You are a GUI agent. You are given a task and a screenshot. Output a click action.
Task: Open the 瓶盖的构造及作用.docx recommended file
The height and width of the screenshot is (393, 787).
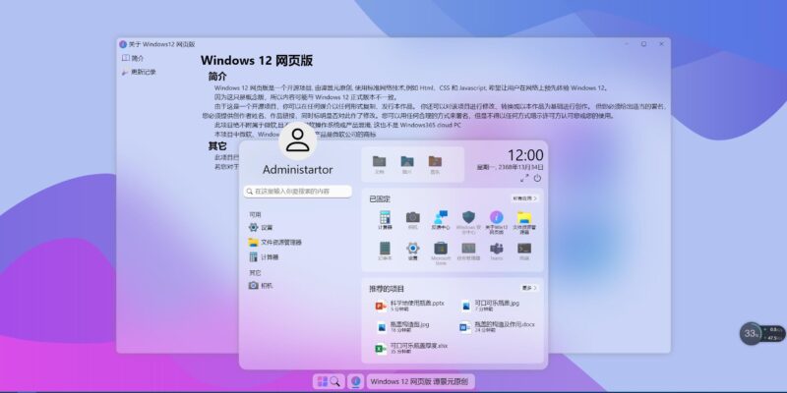click(x=498, y=327)
